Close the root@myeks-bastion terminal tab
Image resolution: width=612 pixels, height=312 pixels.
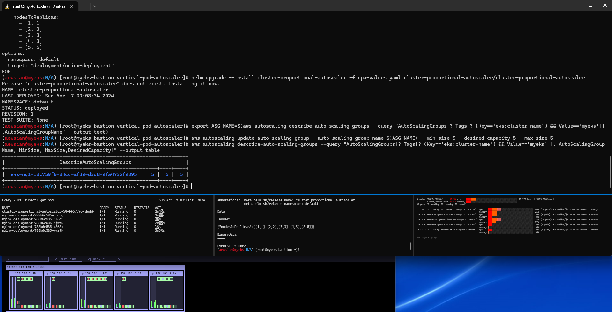tap(72, 6)
